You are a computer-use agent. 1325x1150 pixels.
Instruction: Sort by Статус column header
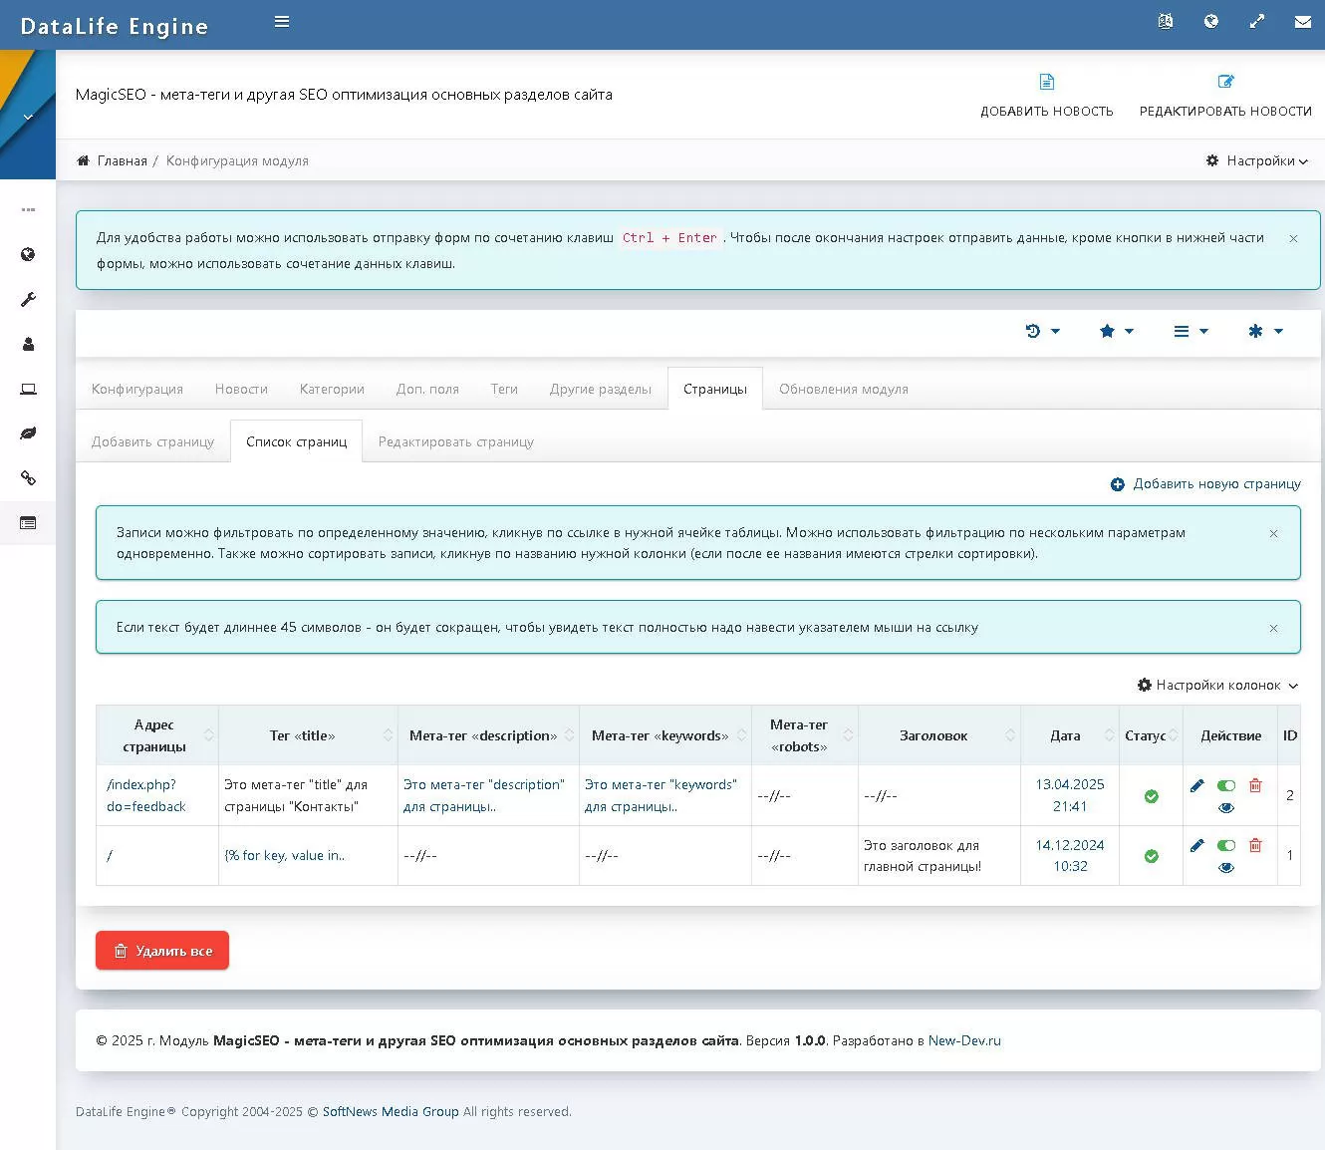click(1151, 735)
